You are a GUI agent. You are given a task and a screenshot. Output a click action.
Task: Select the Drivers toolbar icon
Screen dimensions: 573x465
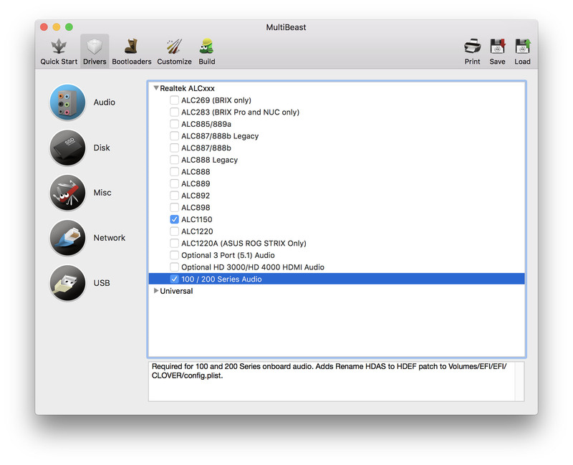click(x=95, y=47)
